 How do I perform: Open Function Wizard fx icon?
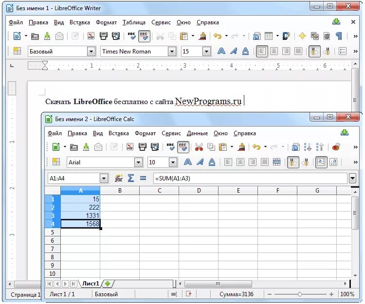click(x=119, y=179)
